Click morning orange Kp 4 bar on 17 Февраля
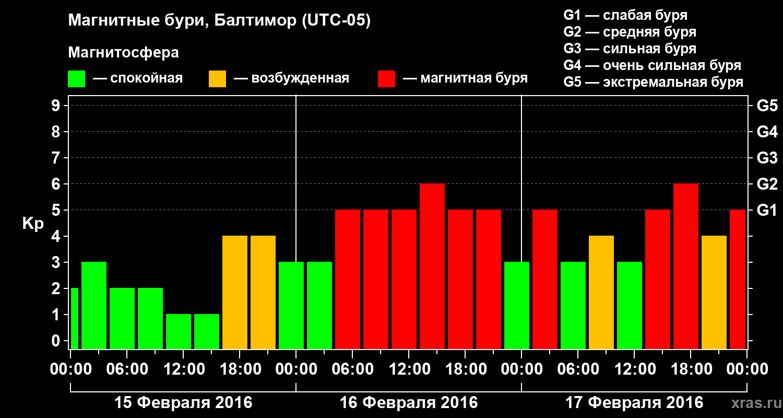This screenshot has height=418, width=783. point(601,292)
